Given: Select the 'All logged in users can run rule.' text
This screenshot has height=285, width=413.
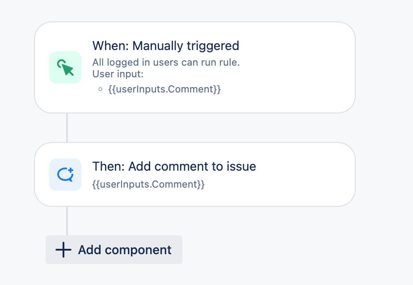Looking at the screenshot, I should click(x=166, y=63).
